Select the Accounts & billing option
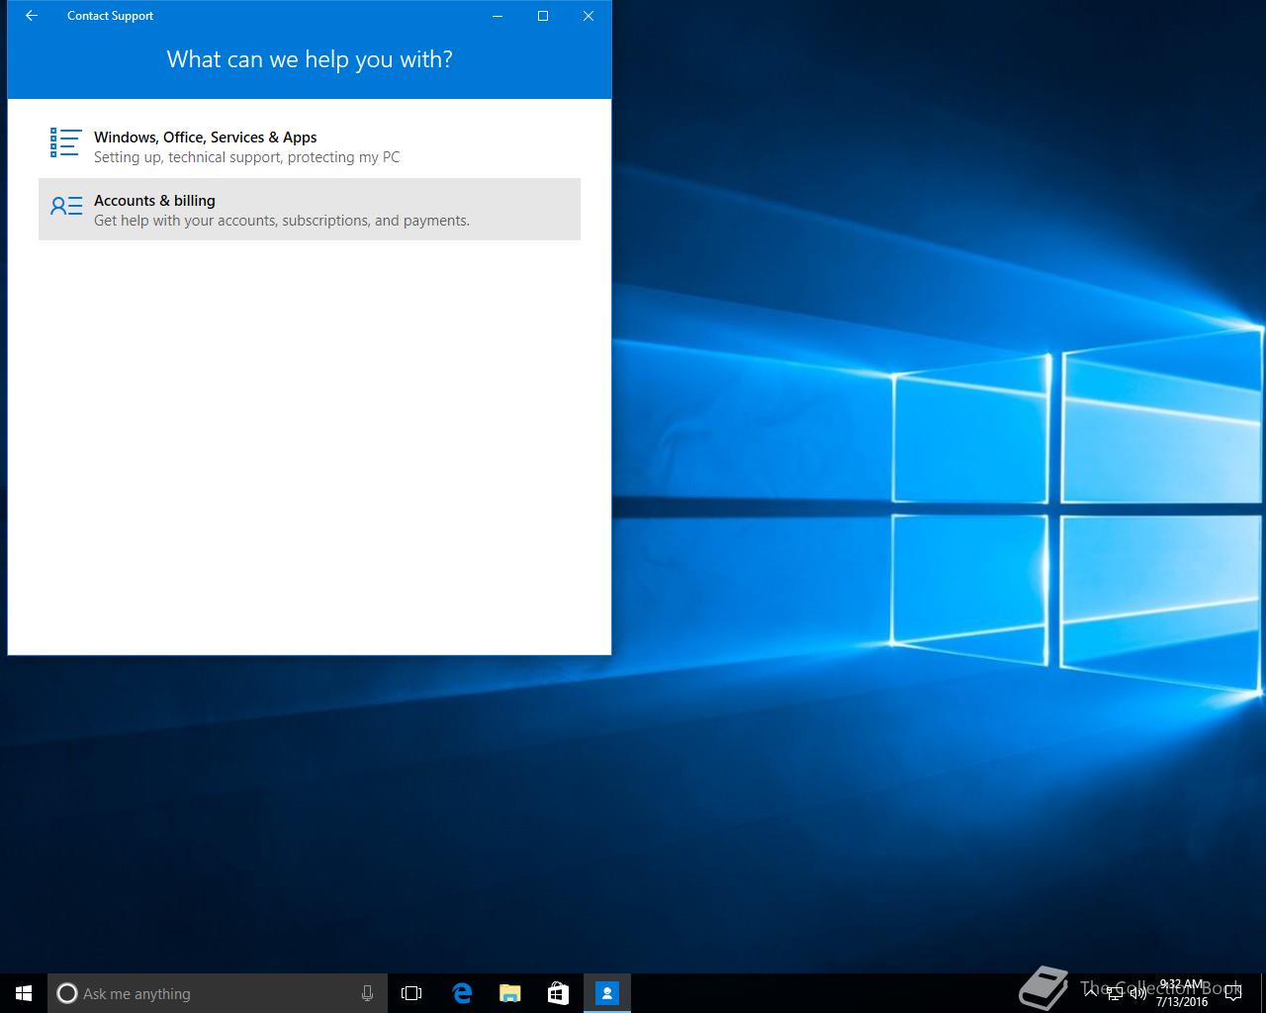This screenshot has height=1013, width=1266. [310, 210]
